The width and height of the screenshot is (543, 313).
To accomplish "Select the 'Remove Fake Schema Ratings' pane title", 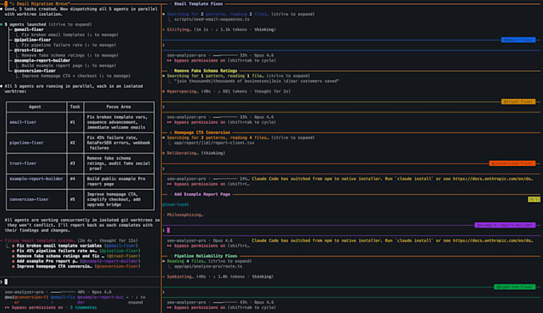I will [206, 71].
